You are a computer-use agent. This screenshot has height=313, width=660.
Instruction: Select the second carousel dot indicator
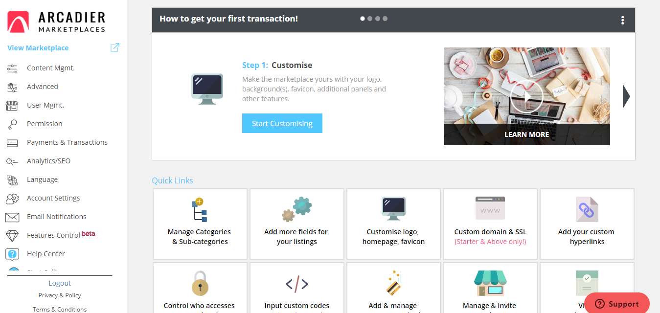tap(370, 19)
